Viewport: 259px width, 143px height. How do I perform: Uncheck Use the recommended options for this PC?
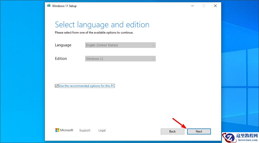56,86
